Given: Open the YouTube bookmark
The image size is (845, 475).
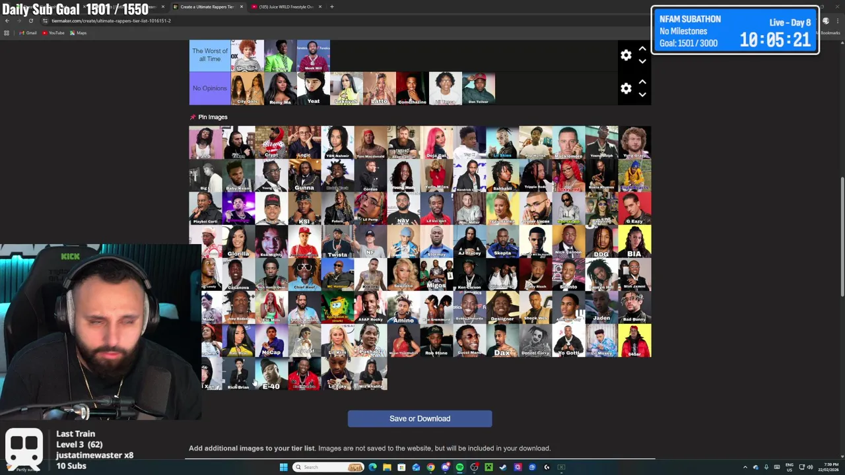Looking at the screenshot, I should [x=53, y=33].
